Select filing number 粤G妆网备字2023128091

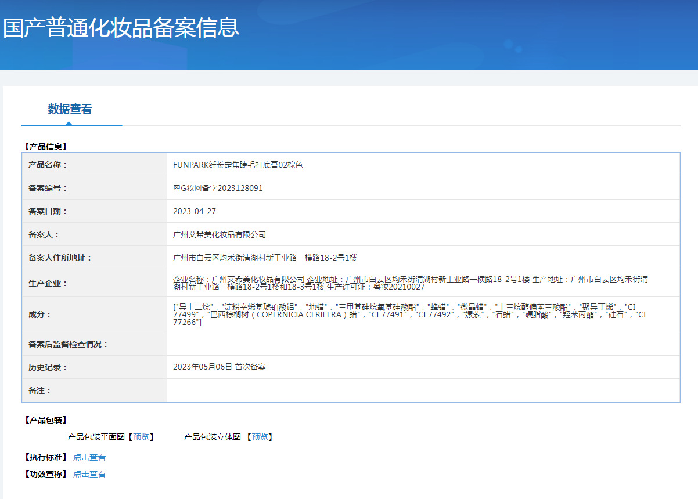tap(218, 188)
